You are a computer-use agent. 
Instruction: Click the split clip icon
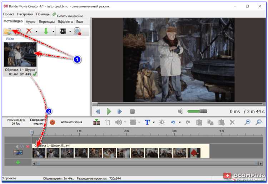tap(96, 122)
